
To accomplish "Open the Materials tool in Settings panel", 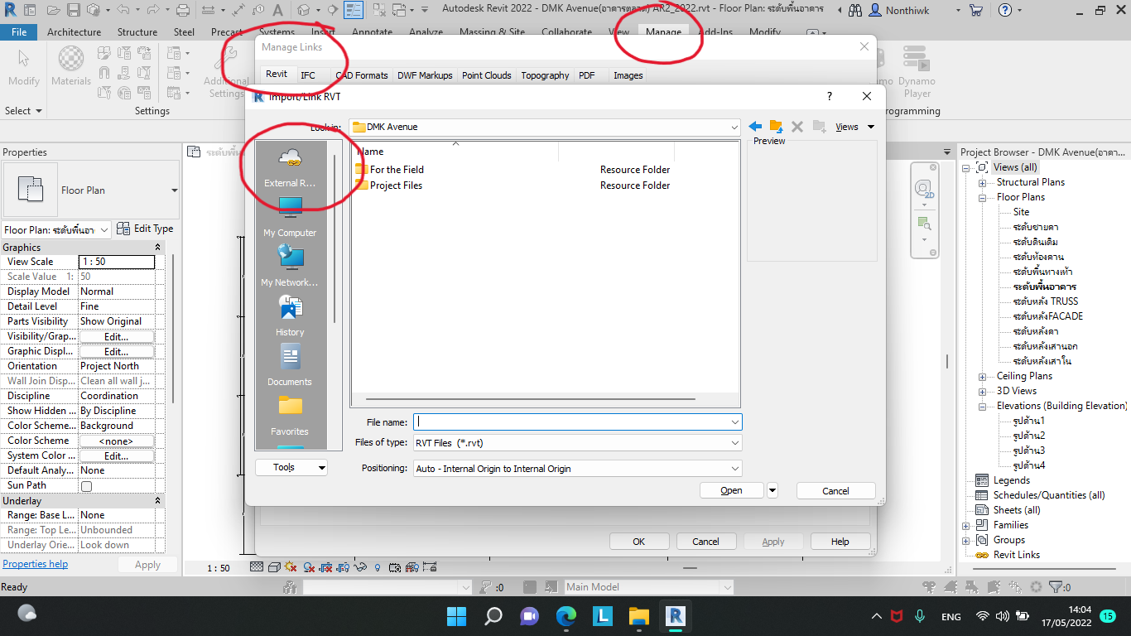I will tap(70, 66).
